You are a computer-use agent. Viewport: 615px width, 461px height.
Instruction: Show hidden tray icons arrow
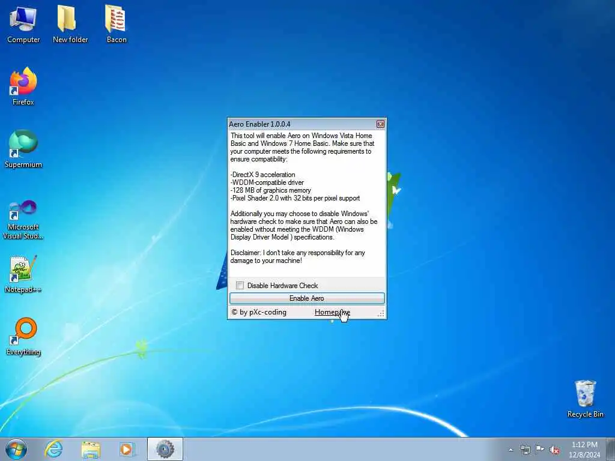tap(510, 450)
